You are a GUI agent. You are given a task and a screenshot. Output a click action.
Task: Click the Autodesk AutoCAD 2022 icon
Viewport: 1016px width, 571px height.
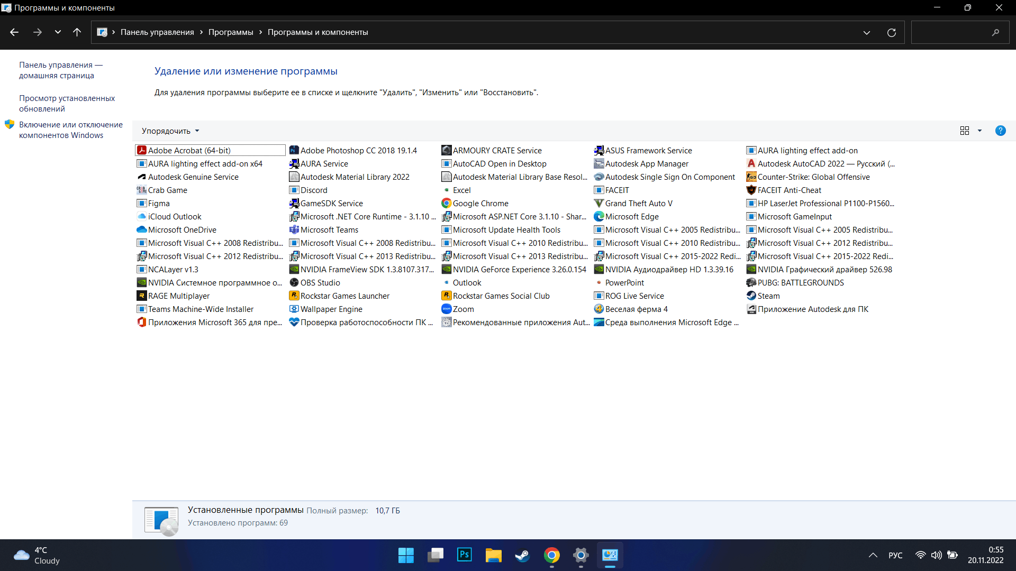(751, 164)
